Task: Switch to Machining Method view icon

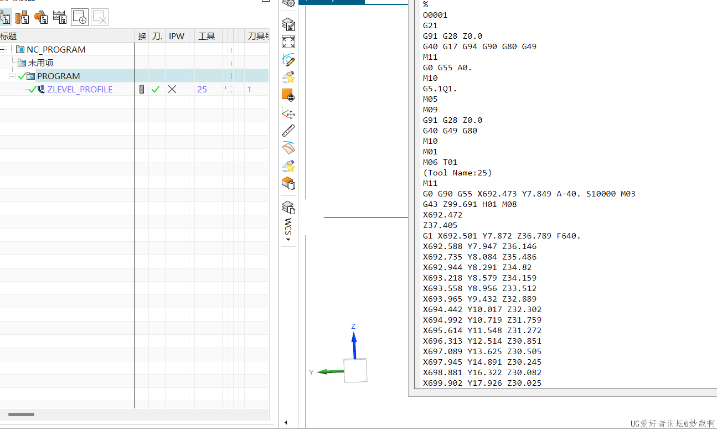Action: coord(60,18)
